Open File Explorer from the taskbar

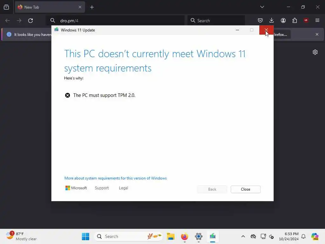[x=170, y=236]
